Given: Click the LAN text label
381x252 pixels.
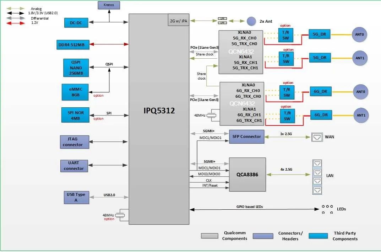Looking at the screenshot, I should coord(330,176).
